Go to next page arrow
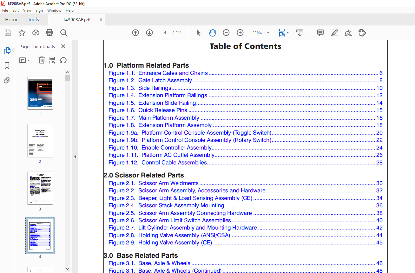This screenshot has width=415, height=273. pos(149,33)
